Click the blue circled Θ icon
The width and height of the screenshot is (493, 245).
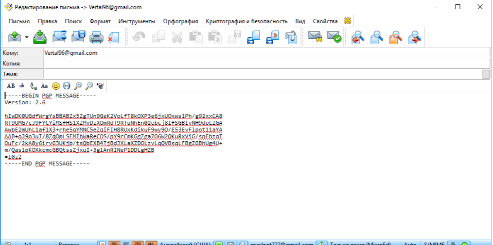[67, 86]
